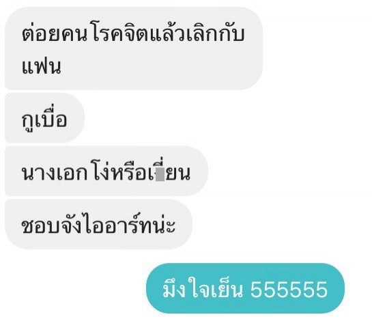Select the message bubble starting with ต่อยคนโรคจิต

[x=134, y=48]
